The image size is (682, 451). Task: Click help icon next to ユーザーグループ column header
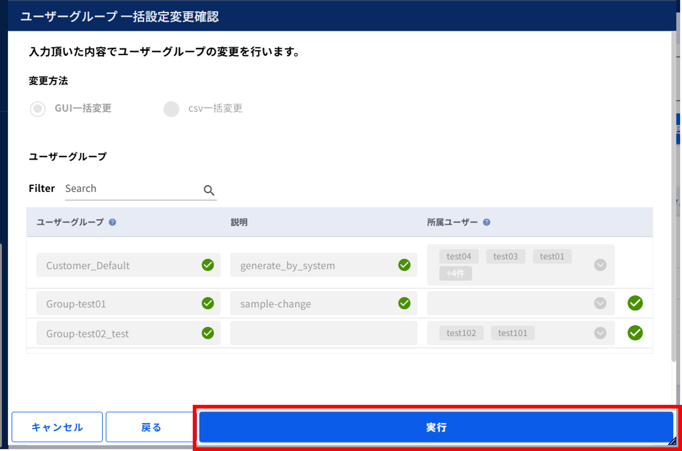point(112,222)
